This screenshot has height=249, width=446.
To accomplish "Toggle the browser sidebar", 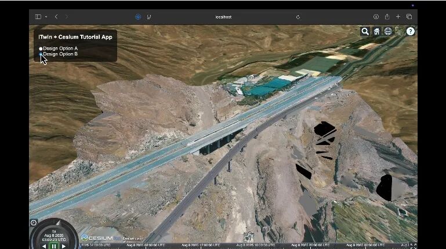I will (38, 17).
